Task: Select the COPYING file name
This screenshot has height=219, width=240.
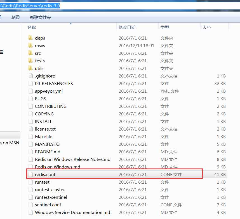Action: [44, 114]
